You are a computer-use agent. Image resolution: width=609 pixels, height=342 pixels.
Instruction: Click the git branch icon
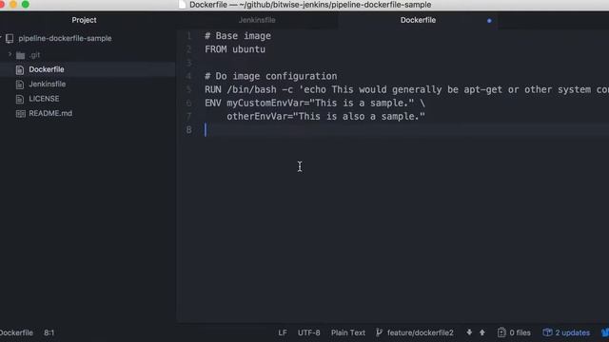379,332
